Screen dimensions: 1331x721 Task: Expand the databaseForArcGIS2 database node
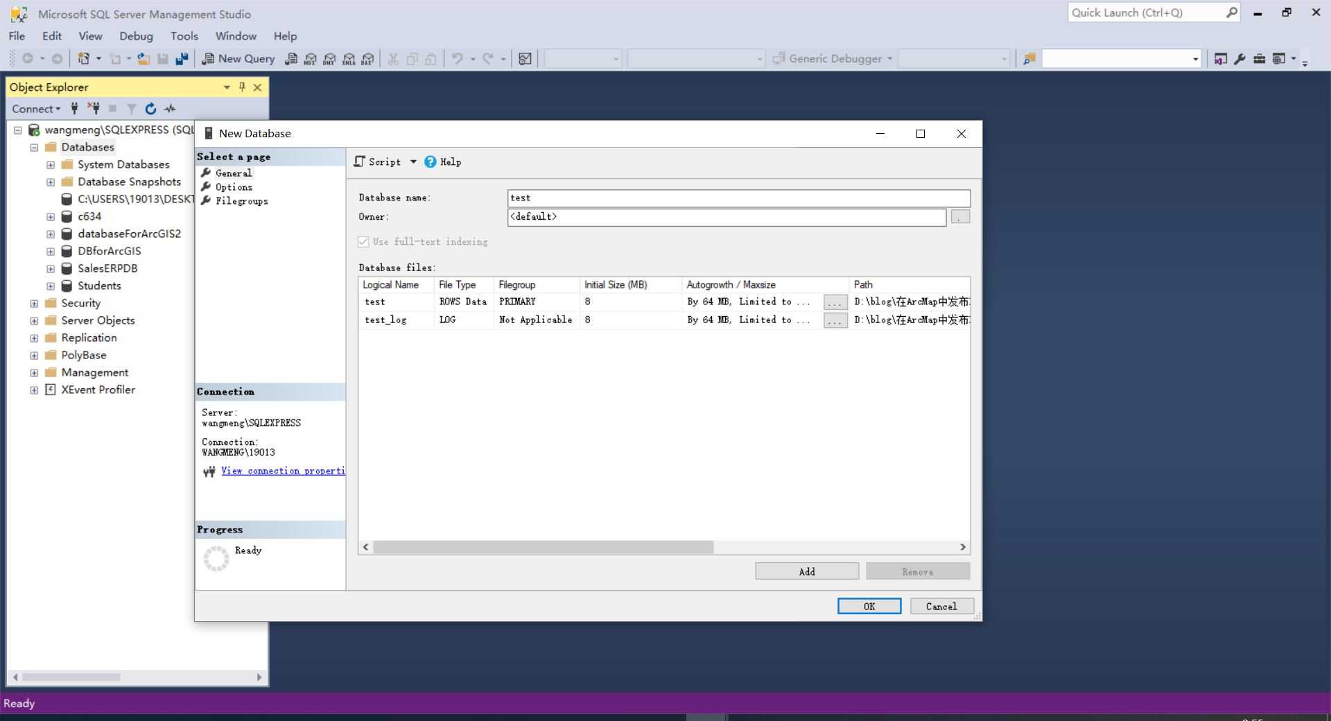point(51,234)
